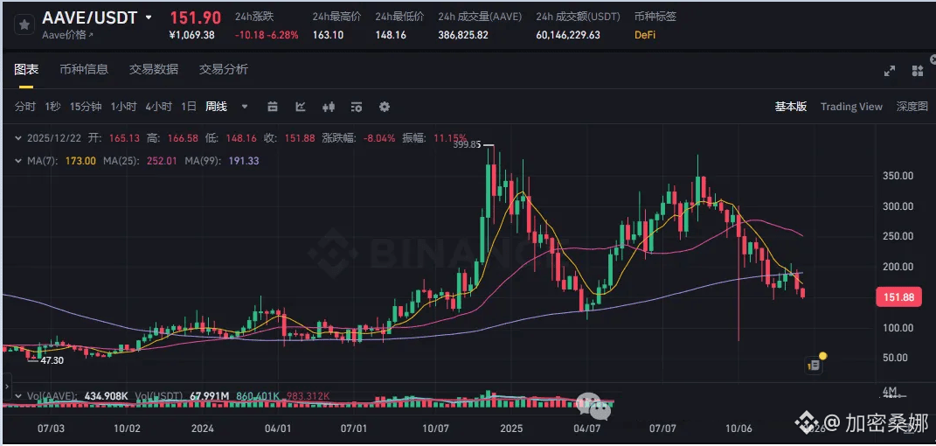Click the 涨跌幅 -8.04% value
This screenshot has height=446, width=936.
(x=379, y=138)
